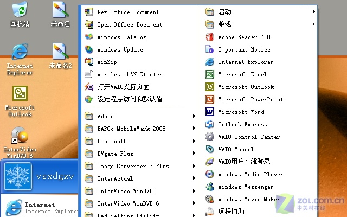Open the 游戏 program folder
This screenshot has width=347, height=217.
[258, 24]
